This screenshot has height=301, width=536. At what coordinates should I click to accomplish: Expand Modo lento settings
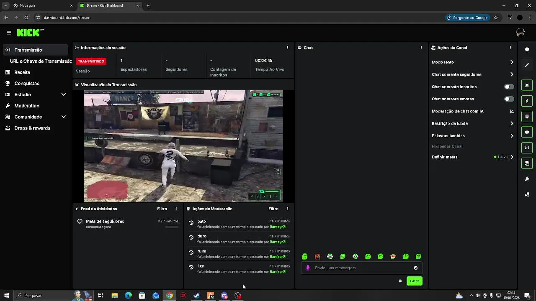(512, 62)
